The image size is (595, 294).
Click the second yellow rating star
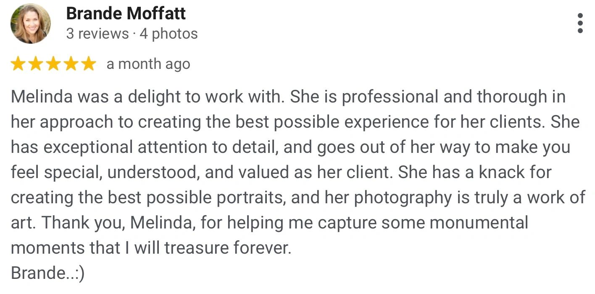(36, 64)
